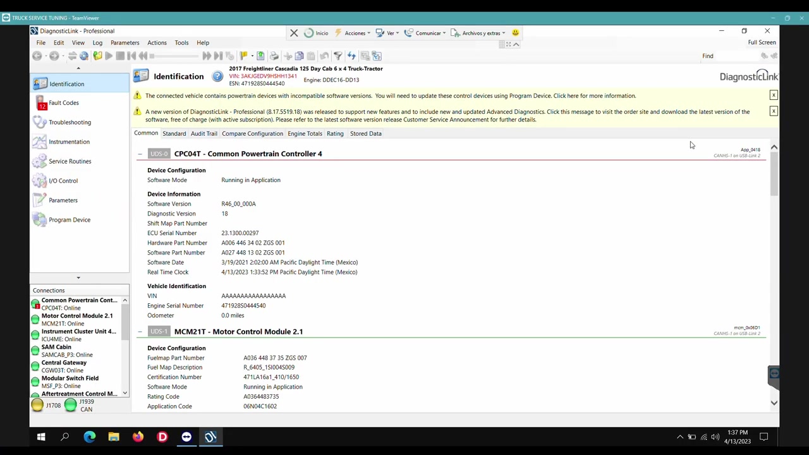Click the play log toolbar button
The image size is (809, 455).
pyautogui.click(x=109, y=56)
